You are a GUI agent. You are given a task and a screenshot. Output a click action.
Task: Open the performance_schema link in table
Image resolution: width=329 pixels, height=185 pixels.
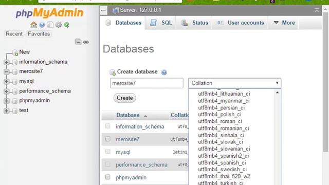coord(142,165)
